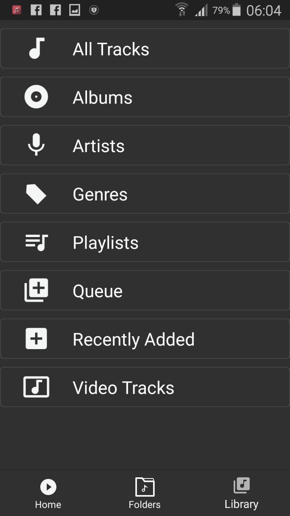The height and width of the screenshot is (516, 290).
Task: Tap the microphone icon for Artists
Action: pyautogui.click(x=36, y=145)
